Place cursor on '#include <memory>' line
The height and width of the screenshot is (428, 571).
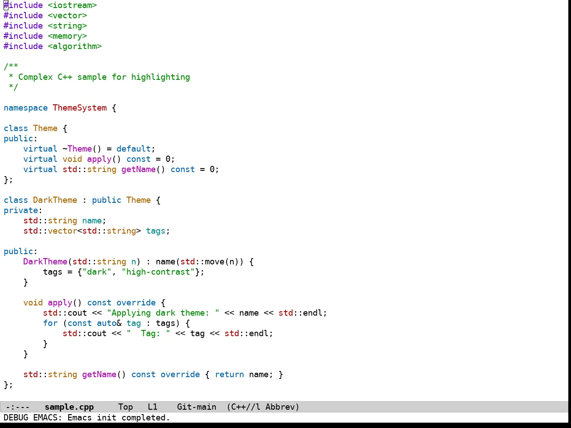(46, 36)
